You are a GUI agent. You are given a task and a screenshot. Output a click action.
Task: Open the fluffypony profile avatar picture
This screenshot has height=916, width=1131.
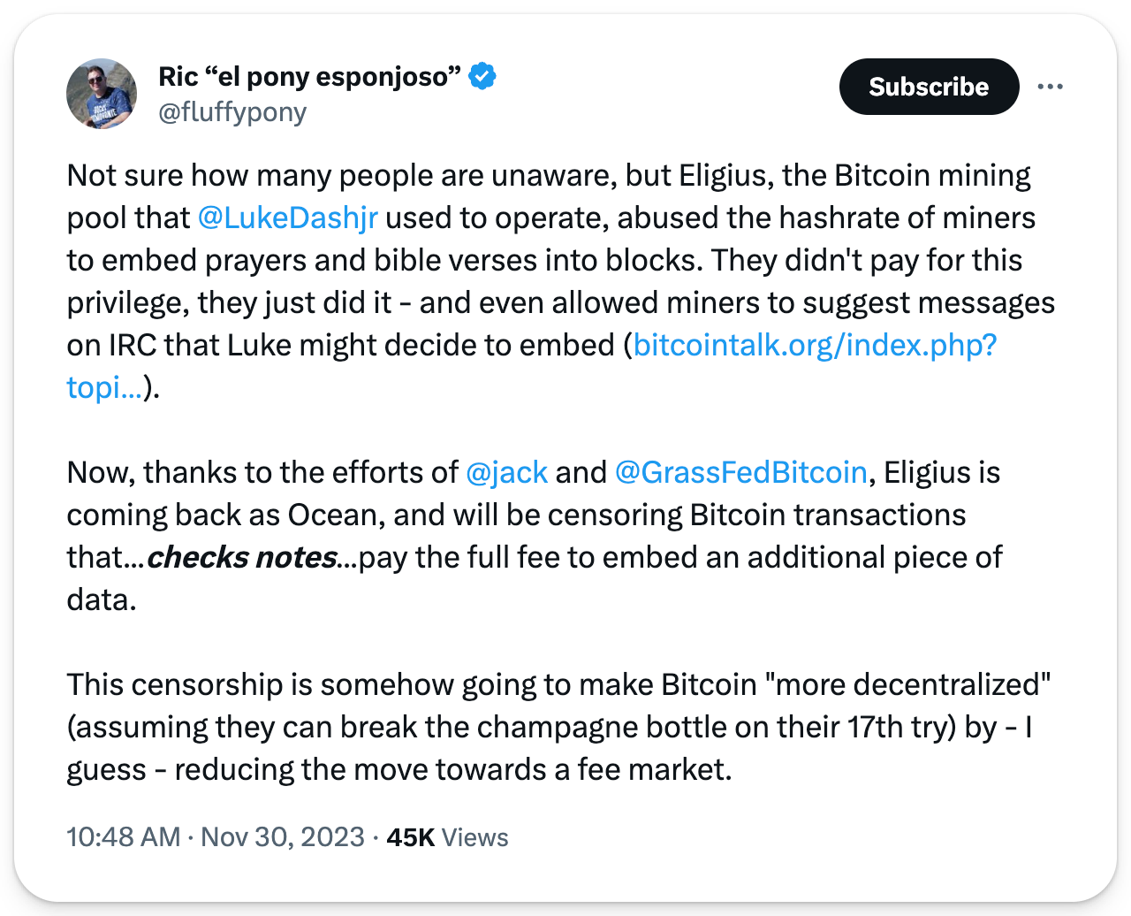[102, 94]
